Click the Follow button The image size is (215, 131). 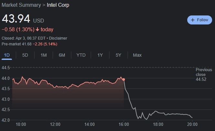(x=199, y=20)
